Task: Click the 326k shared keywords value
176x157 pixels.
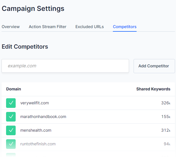Action: (x=166, y=103)
